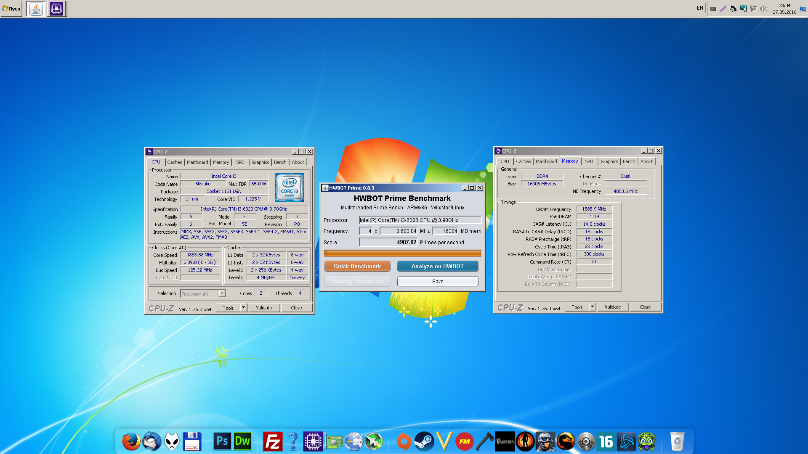This screenshot has width=808, height=454.
Task: Launch Dreamweaver from the dock
Action: point(242,442)
